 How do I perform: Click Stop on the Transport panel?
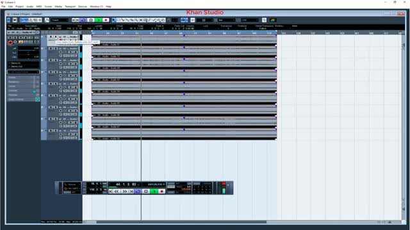pos(146,192)
